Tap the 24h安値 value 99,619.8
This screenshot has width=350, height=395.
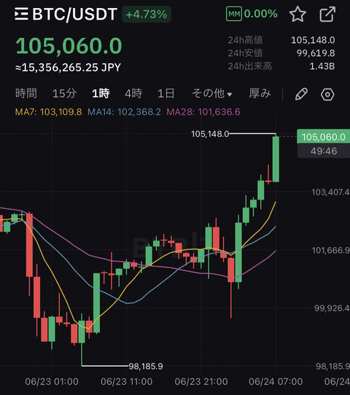[316, 53]
